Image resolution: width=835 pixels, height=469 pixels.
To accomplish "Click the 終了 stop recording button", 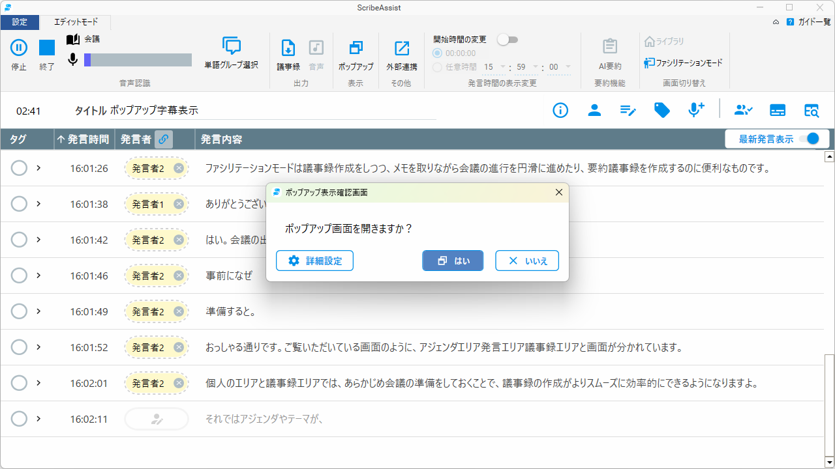I will pyautogui.click(x=47, y=48).
